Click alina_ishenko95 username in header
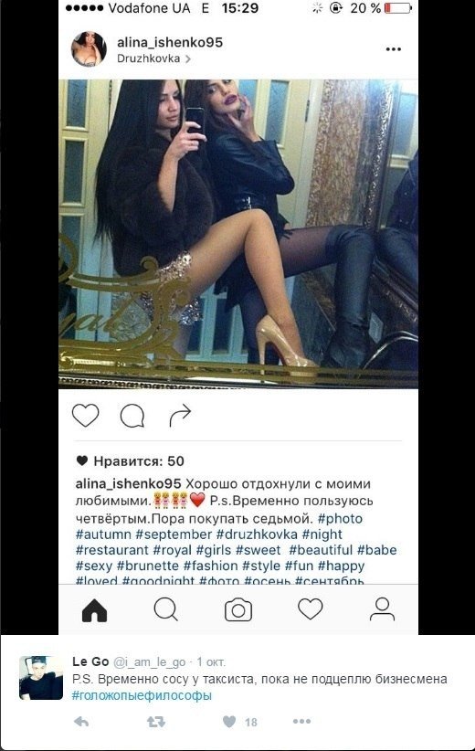475x751 pixels. pyautogui.click(x=170, y=42)
